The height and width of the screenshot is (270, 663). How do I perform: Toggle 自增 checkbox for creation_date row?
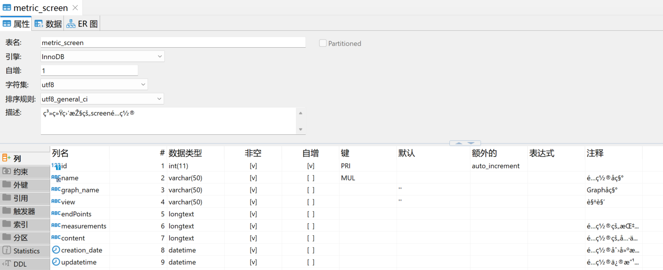tap(311, 250)
